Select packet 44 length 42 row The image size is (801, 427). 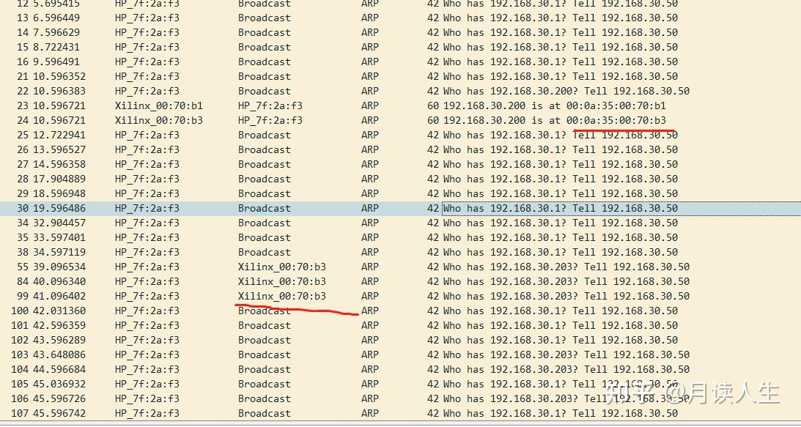click(x=293, y=369)
